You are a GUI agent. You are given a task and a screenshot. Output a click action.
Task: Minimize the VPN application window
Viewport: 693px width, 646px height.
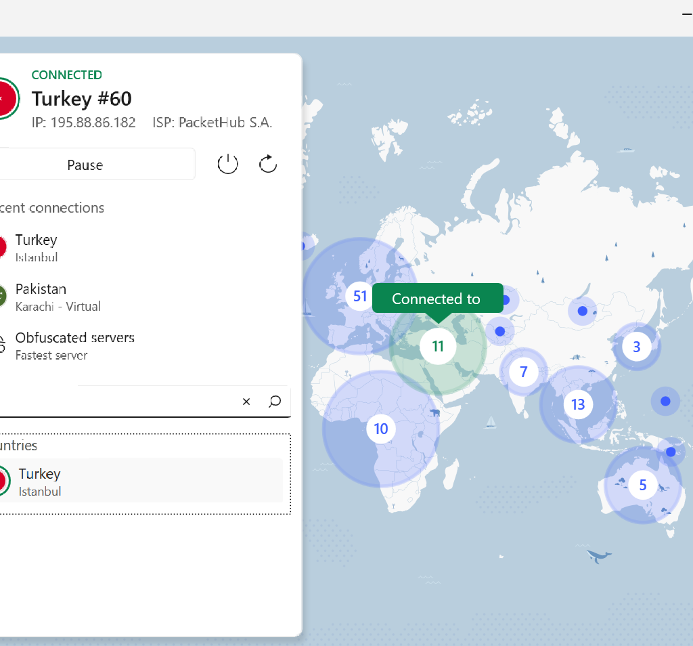point(688,15)
